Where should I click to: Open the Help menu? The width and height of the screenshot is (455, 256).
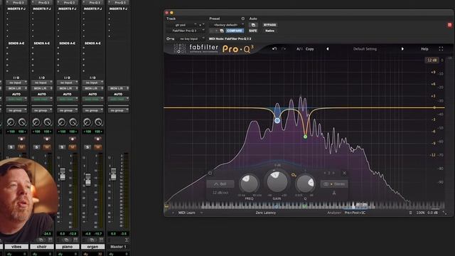tap(424, 49)
